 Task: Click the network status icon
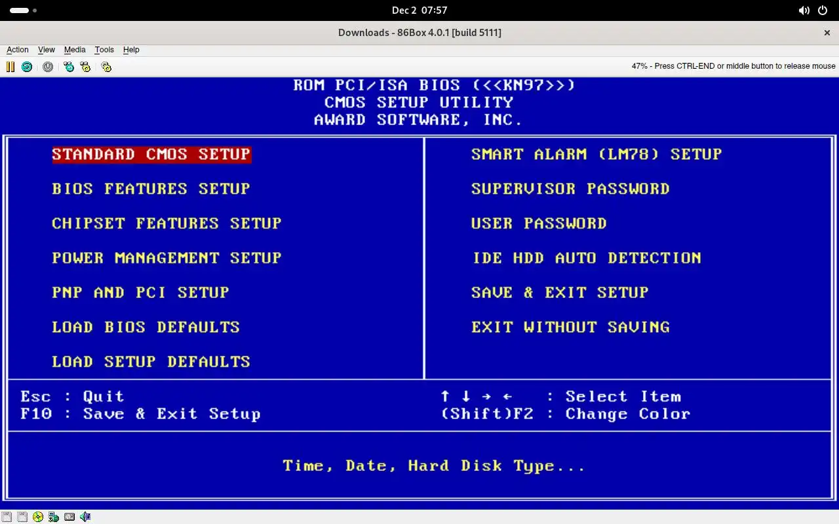pyautogui.click(x=54, y=517)
